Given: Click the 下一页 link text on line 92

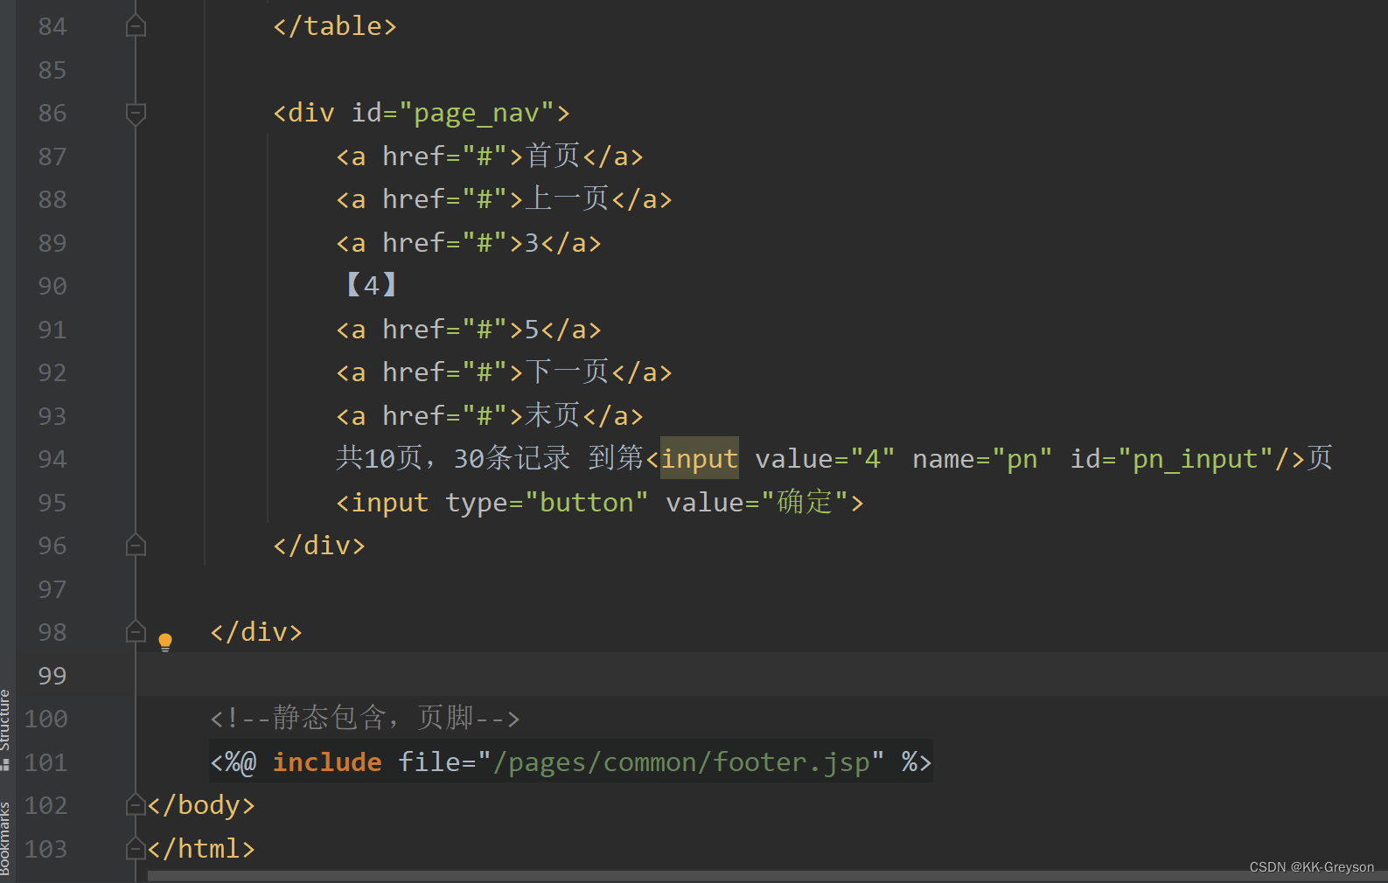Looking at the screenshot, I should coord(567,372).
